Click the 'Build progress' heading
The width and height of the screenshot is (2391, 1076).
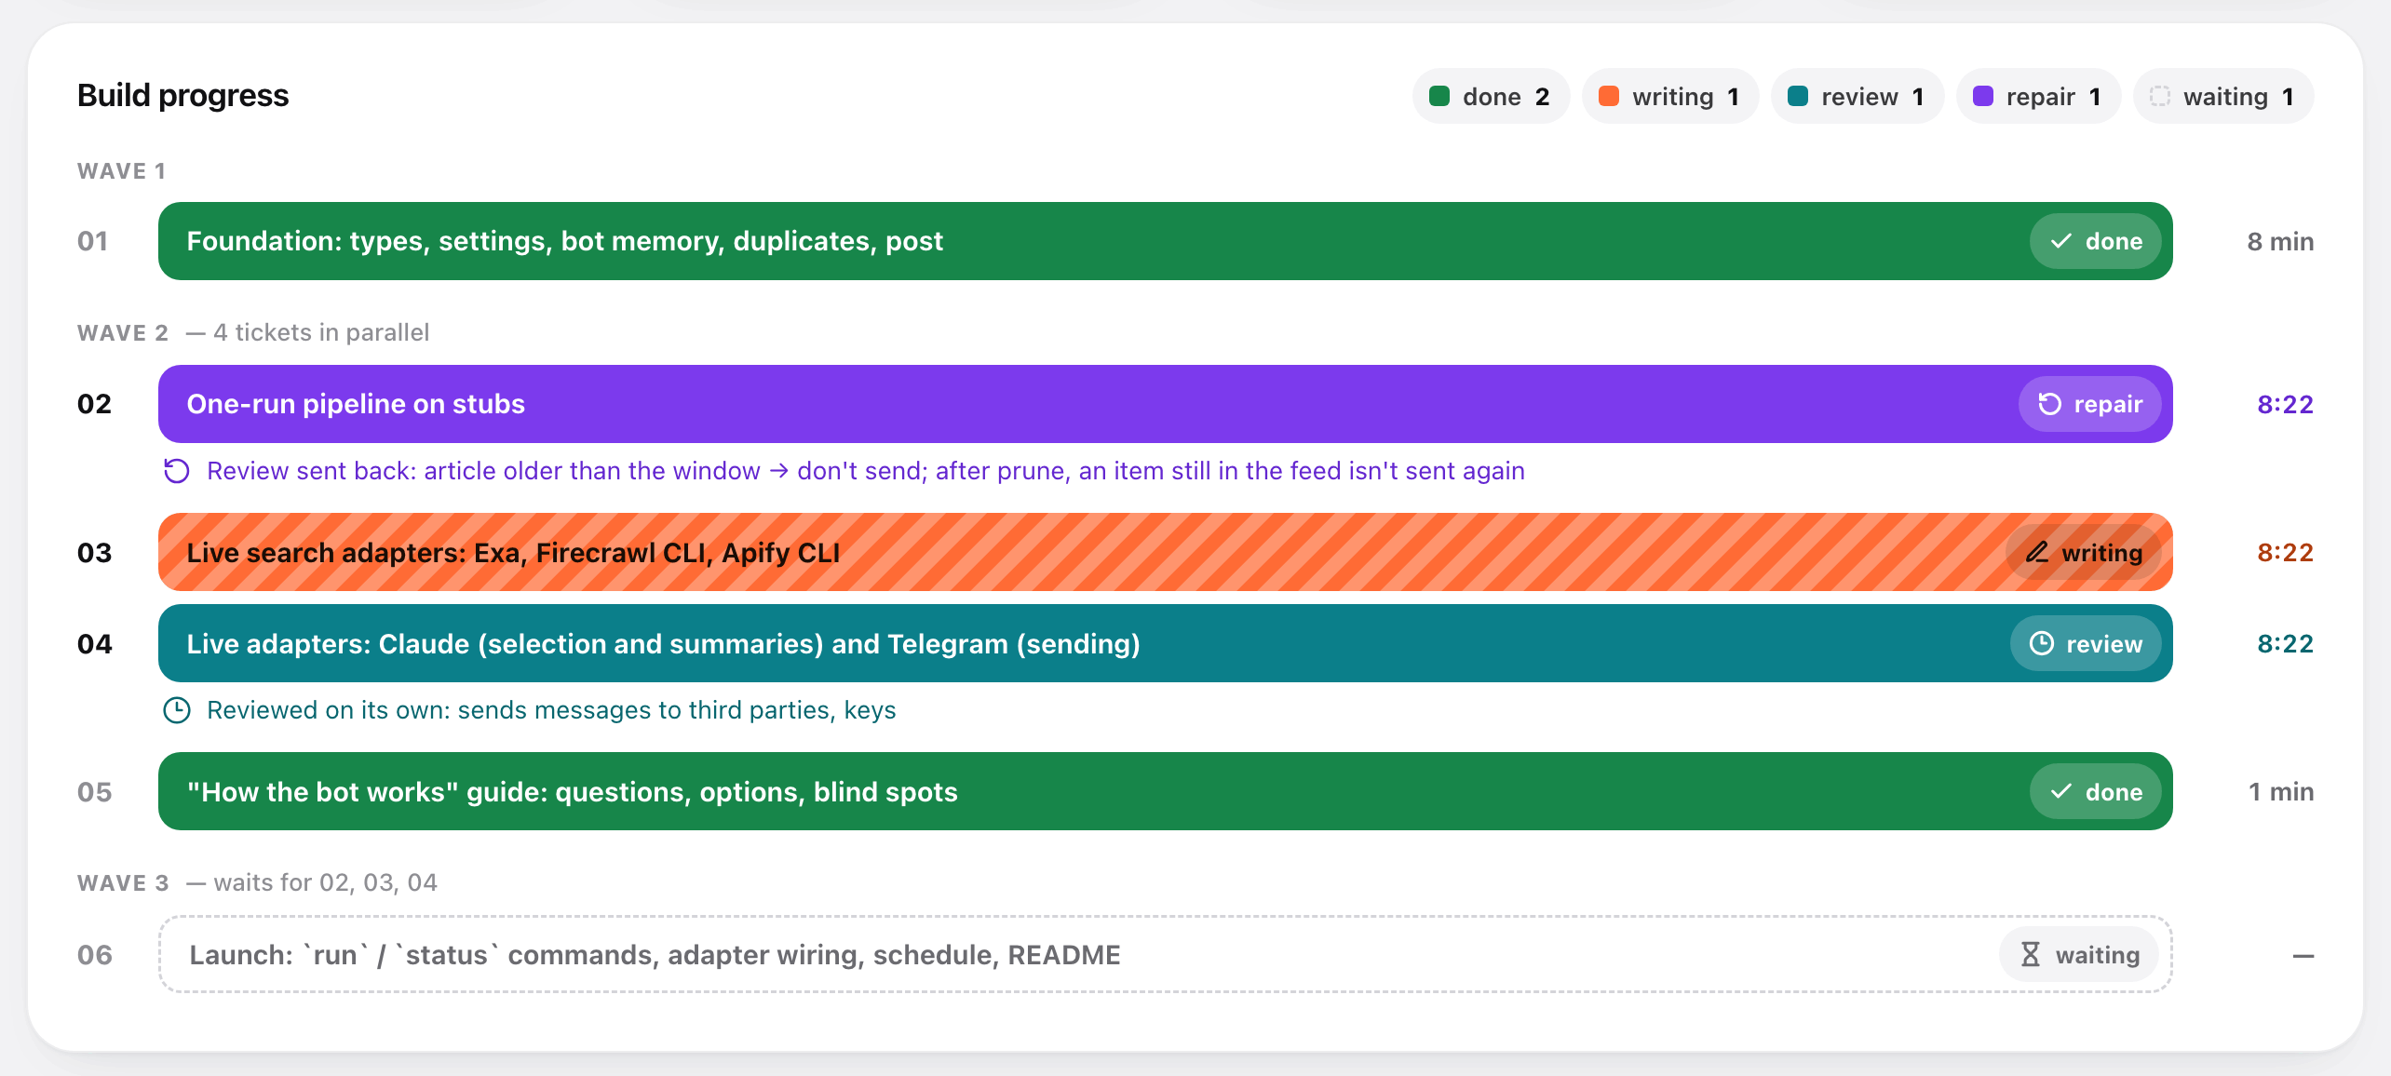pos(183,96)
